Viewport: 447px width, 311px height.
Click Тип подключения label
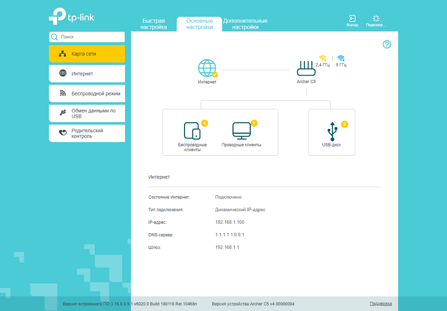[166, 210]
